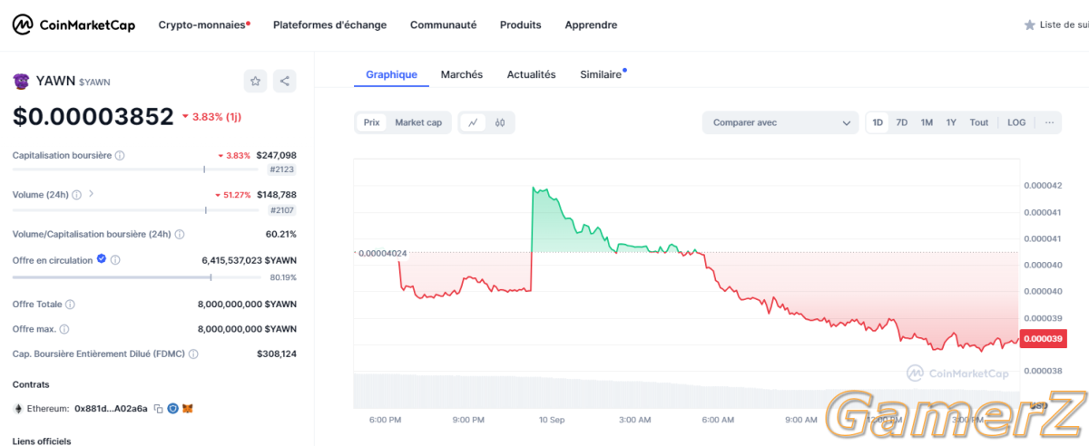This screenshot has height=446, width=1089.
Task: Click the #2107 volume rank badge
Action: point(281,210)
